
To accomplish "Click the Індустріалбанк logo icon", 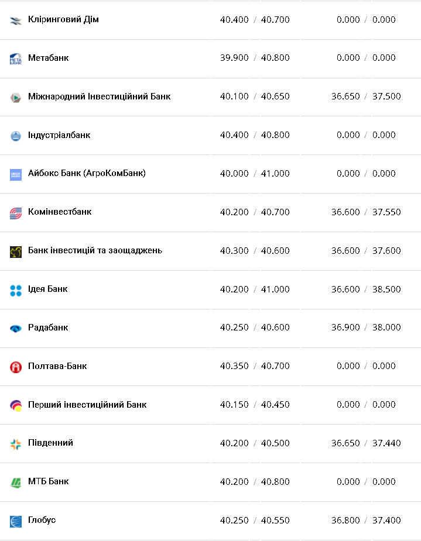I will click(x=16, y=136).
